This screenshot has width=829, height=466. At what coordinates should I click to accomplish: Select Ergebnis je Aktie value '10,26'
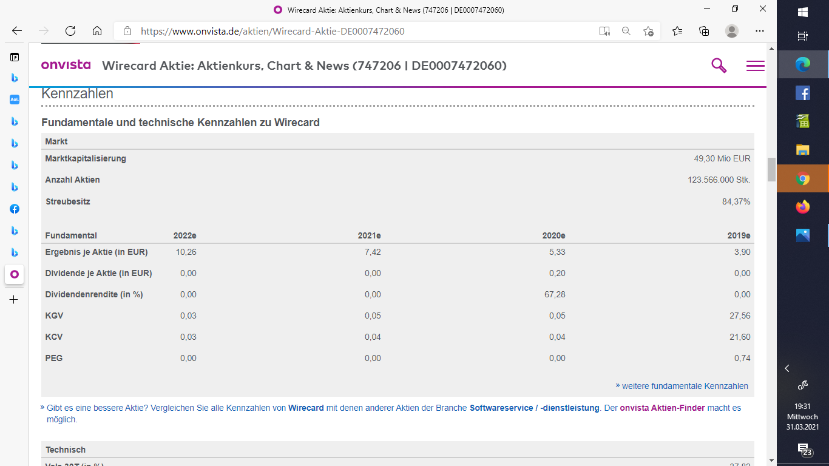186,252
